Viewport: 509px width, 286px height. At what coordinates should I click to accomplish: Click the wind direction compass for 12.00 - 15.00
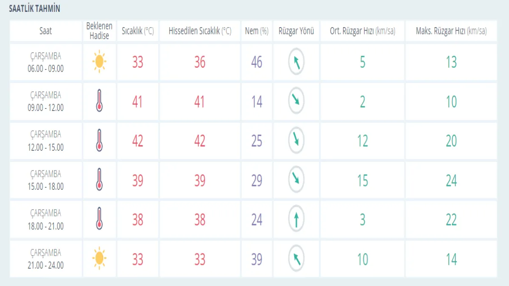[x=296, y=141]
